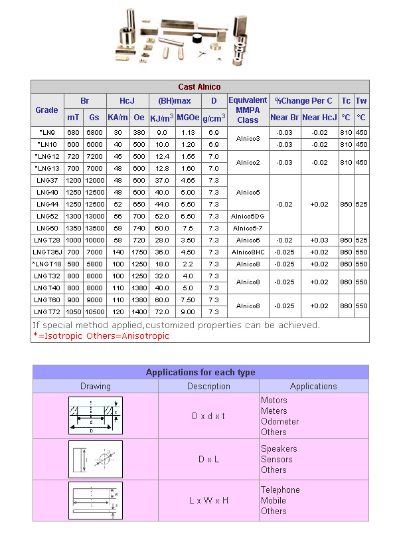The image size is (397, 552).
Task: Click the (BH)max column header
Action: click(175, 101)
